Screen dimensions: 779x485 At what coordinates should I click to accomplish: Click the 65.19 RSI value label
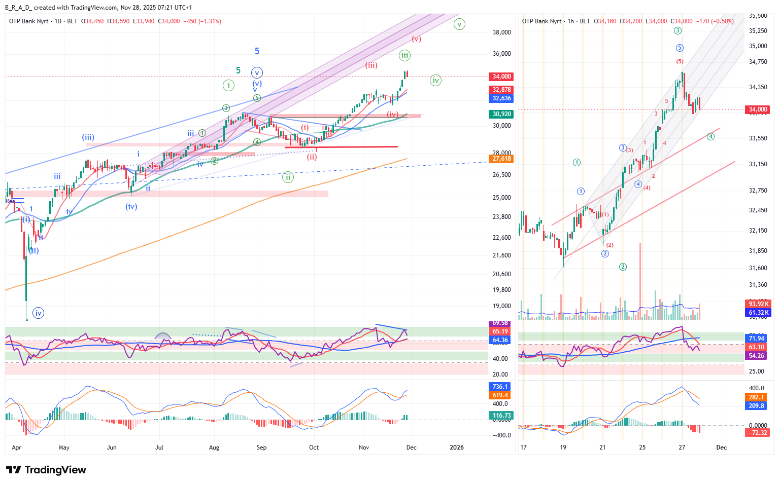[x=500, y=331]
